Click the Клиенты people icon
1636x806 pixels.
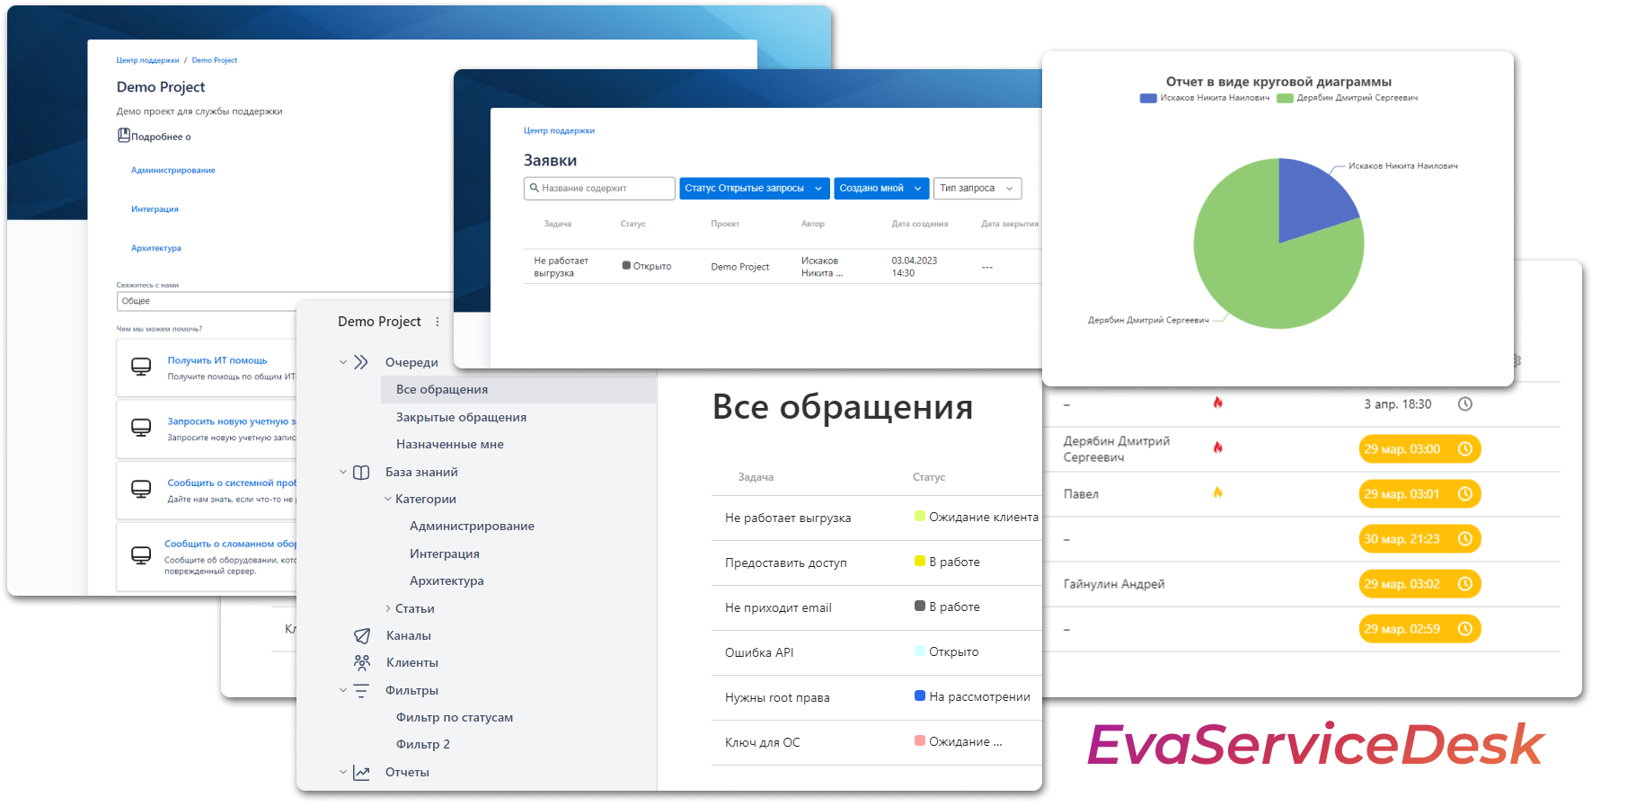point(362,662)
